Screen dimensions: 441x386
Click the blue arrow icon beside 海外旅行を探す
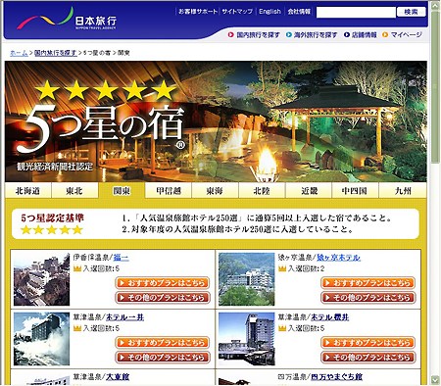point(289,34)
